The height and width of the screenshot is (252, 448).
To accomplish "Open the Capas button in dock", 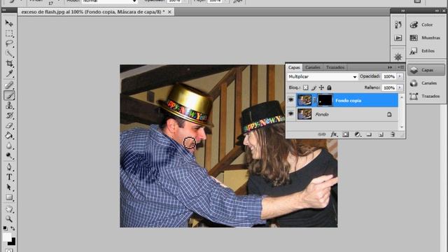I will (426, 70).
